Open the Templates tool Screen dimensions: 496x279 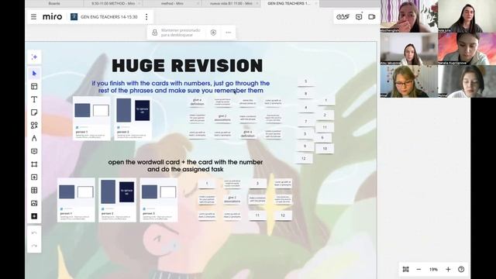(x=34, y=86)
